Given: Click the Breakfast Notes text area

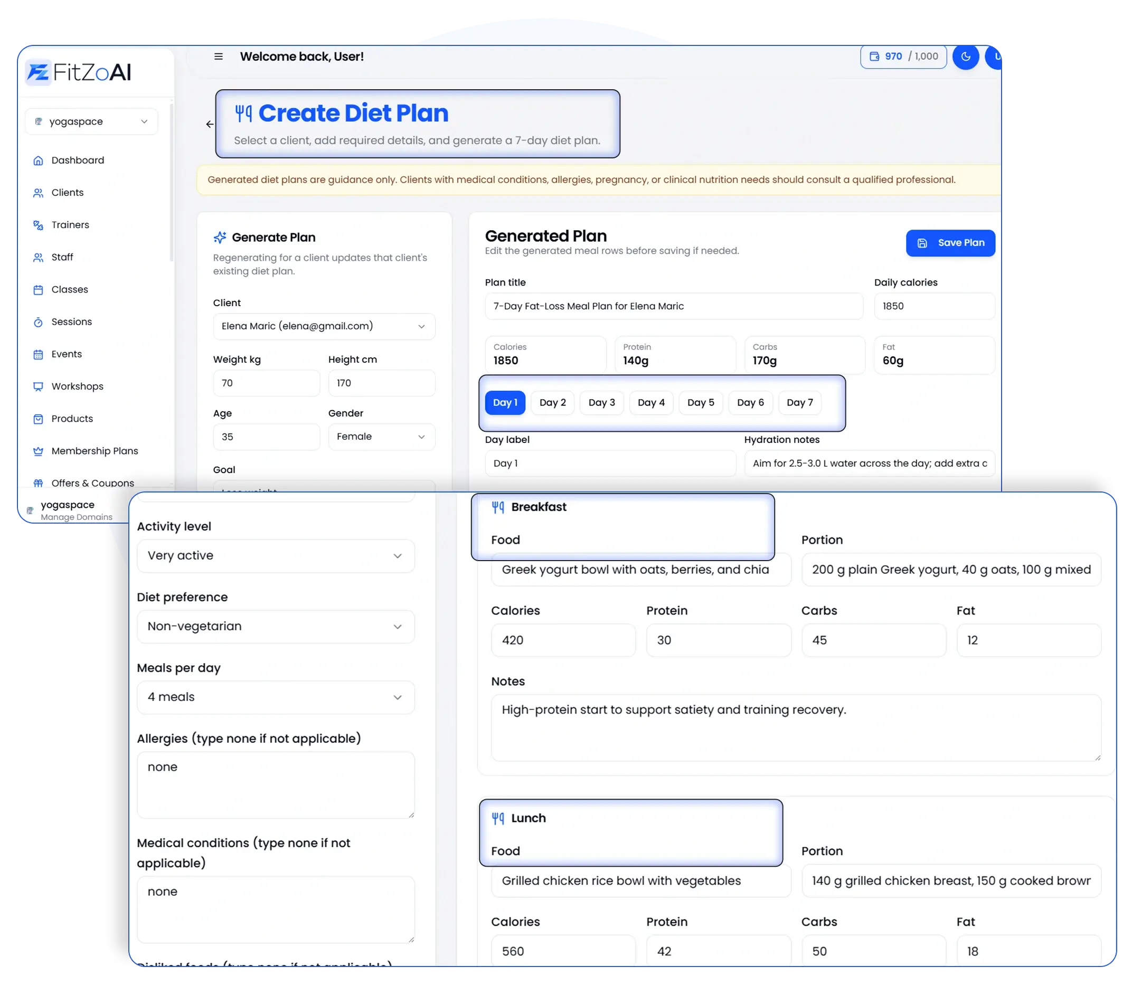Looking at the screenshot, I should 796,728.
